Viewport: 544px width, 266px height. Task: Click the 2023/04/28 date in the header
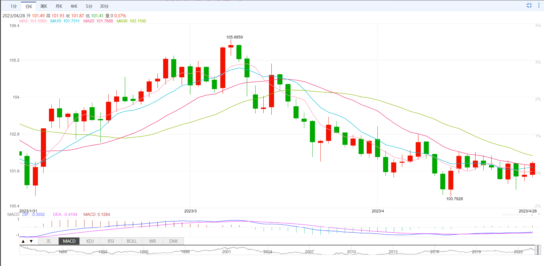14,16
